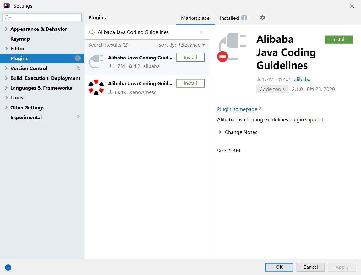Image resolution: width=361 pixels, height=275 pixels.
Task: Install the XenoAmess Alibaba plugin
Action: (x=190, y=83)
